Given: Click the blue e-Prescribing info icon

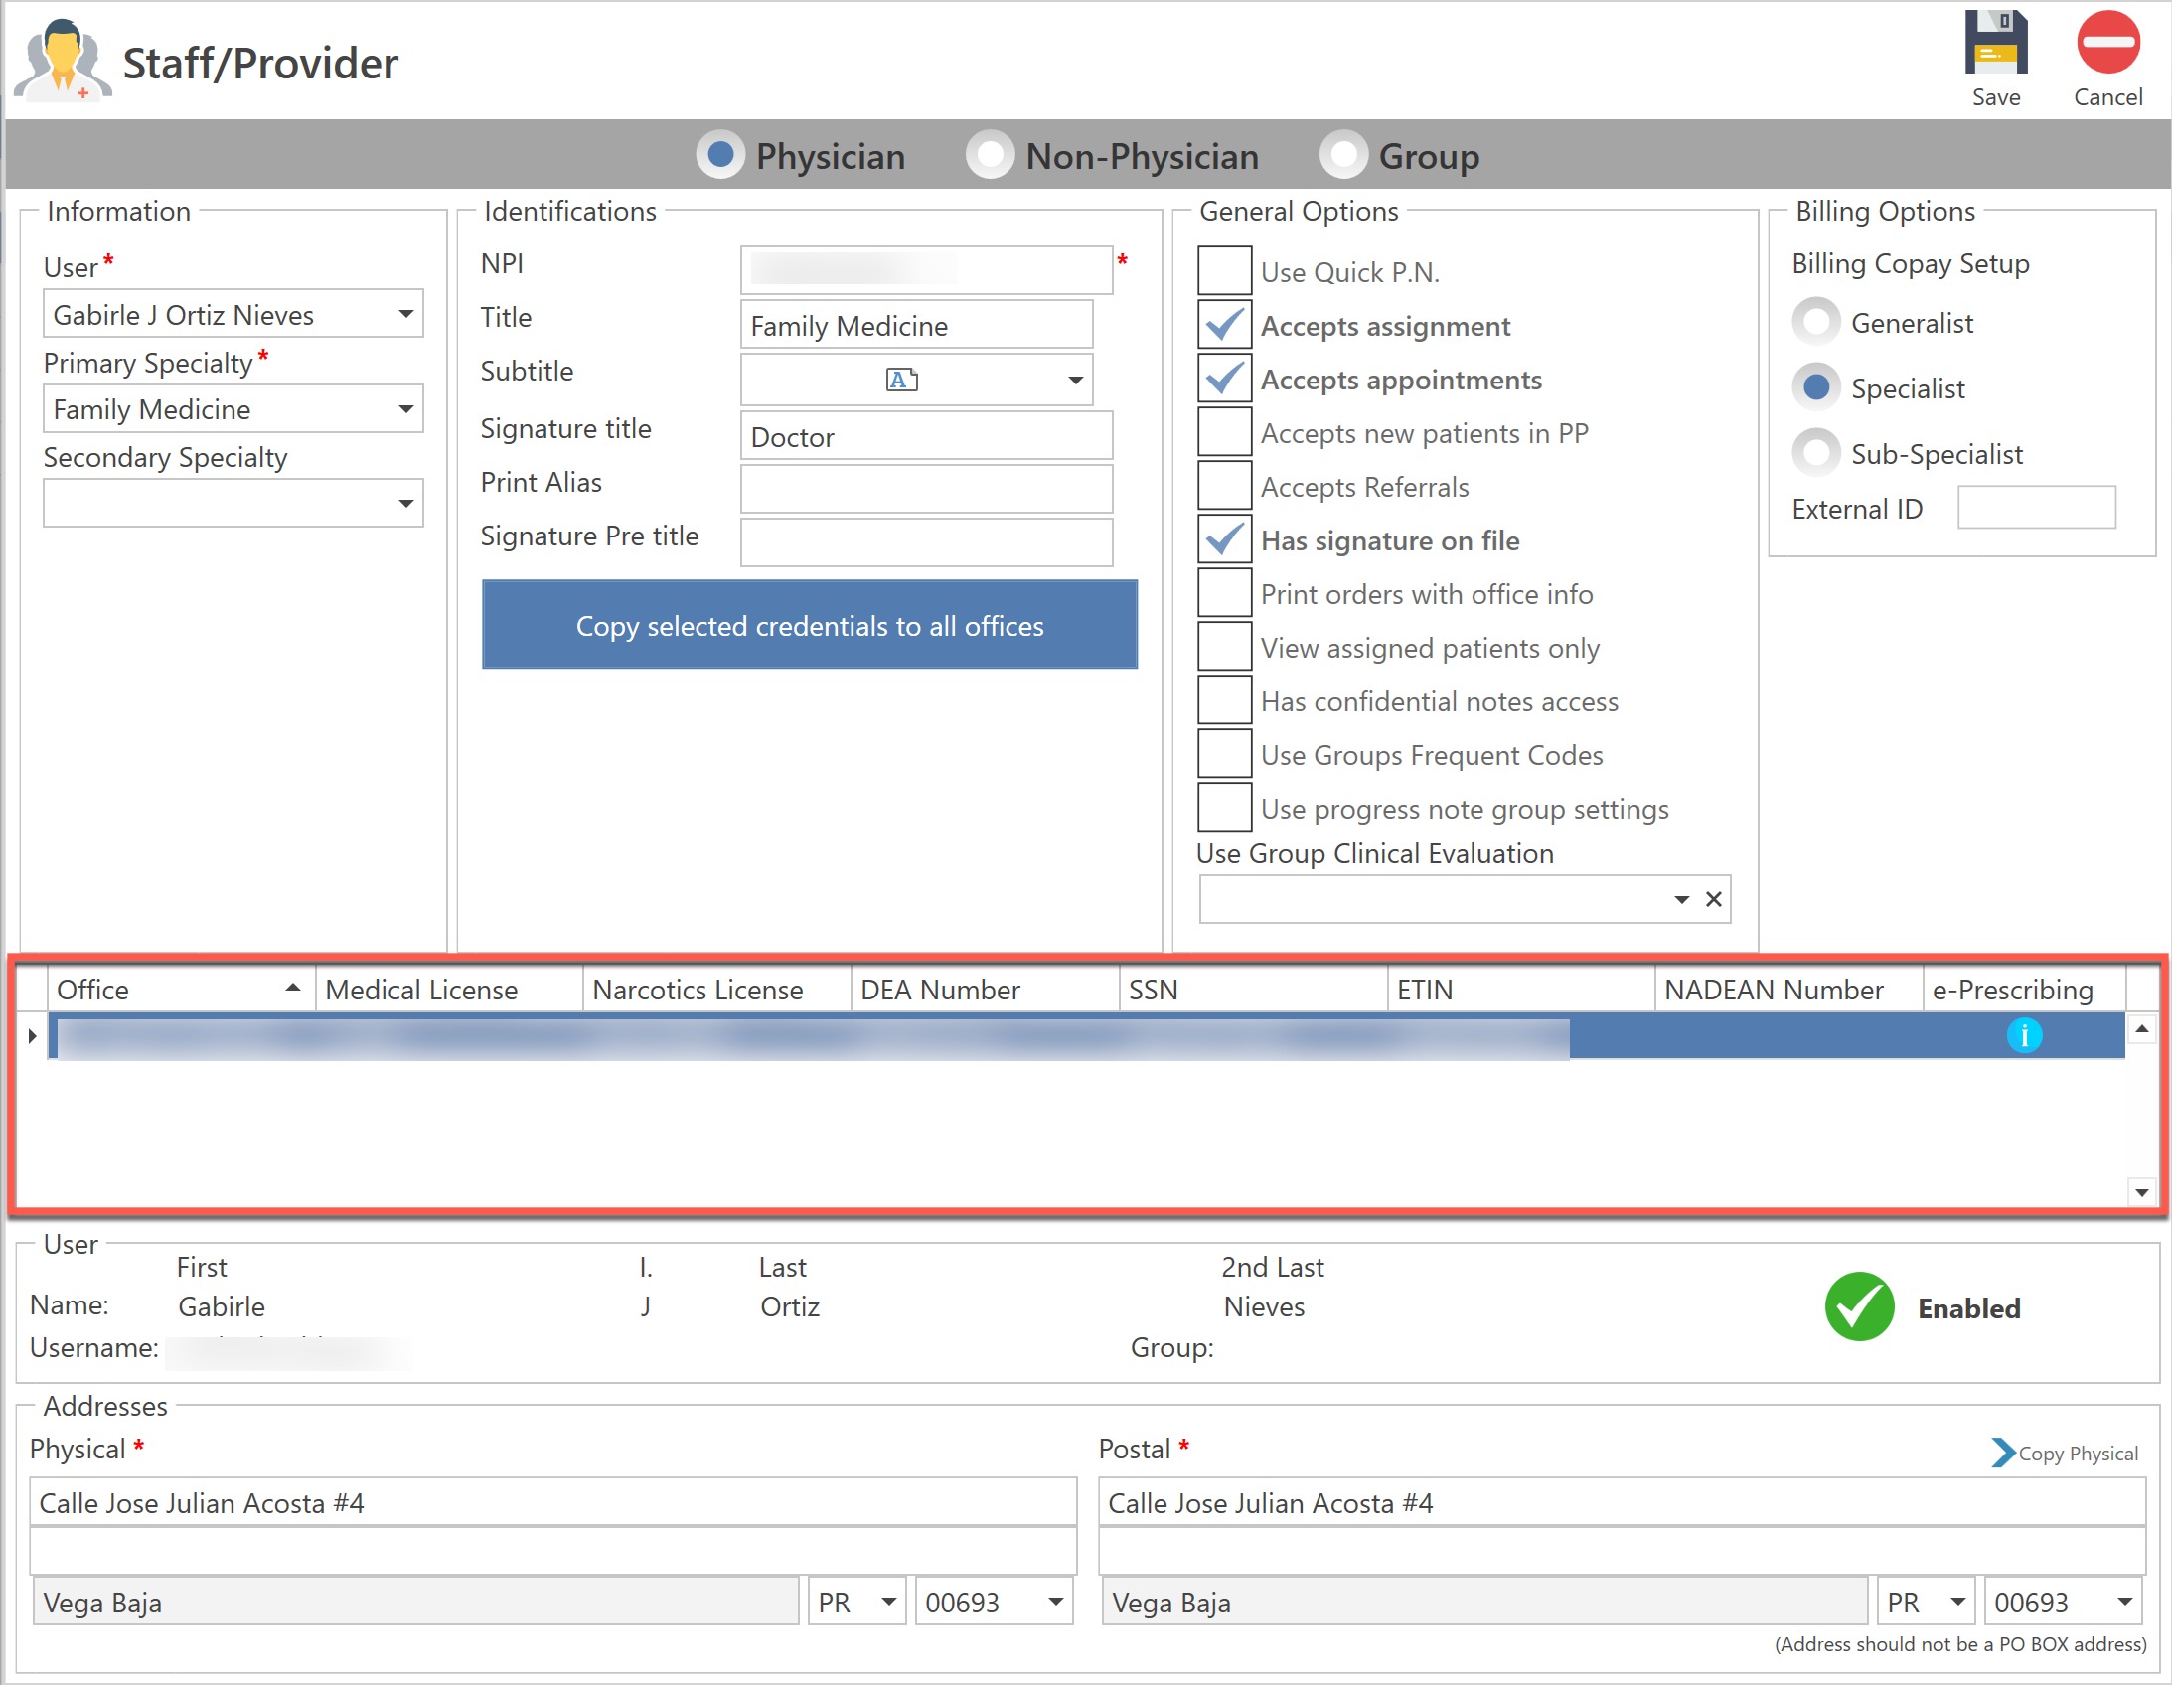Looking at the screenshot, I should coord(2023,1035).
